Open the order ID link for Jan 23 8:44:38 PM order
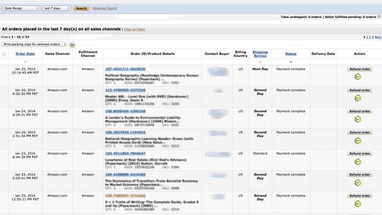Image resolution: width=382 pixels, height=215 pixels. point(125,153)
